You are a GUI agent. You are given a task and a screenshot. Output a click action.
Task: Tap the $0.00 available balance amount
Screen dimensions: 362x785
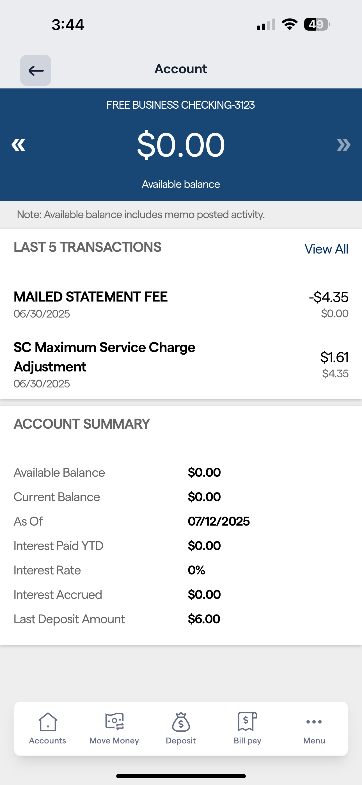[x=181, y=145]
